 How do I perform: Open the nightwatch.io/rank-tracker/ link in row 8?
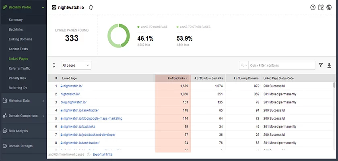tap(81, 142)
